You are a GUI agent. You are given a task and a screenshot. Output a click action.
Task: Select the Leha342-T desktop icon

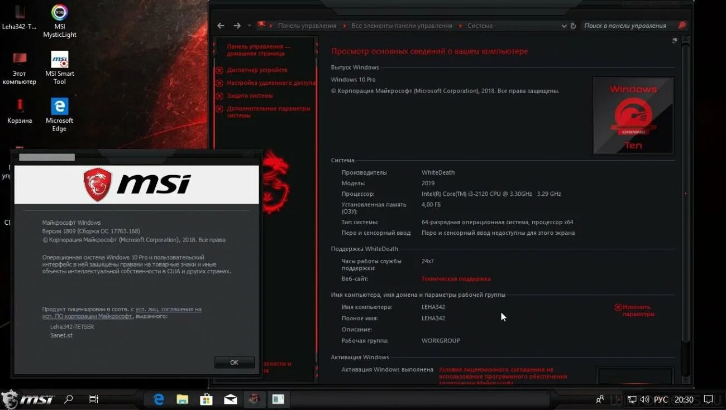coord(20,17)
